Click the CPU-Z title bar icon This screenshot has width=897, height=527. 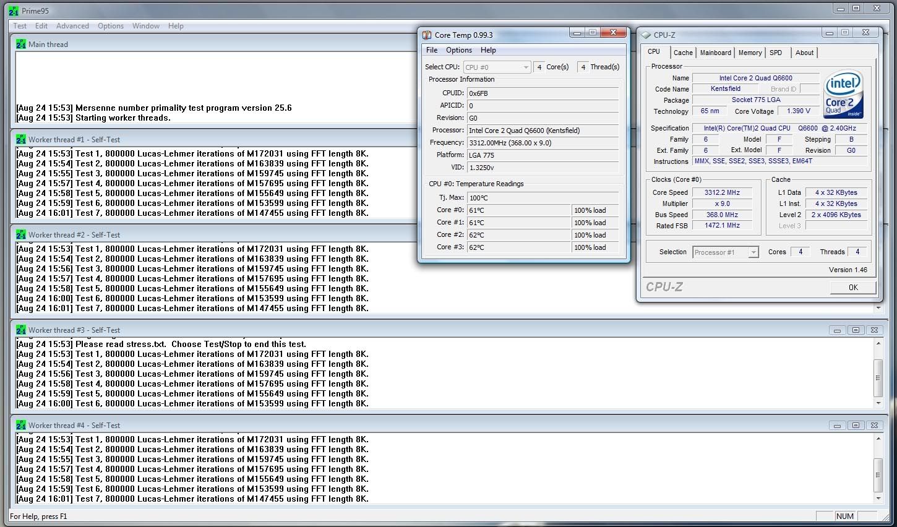point(646,35)
